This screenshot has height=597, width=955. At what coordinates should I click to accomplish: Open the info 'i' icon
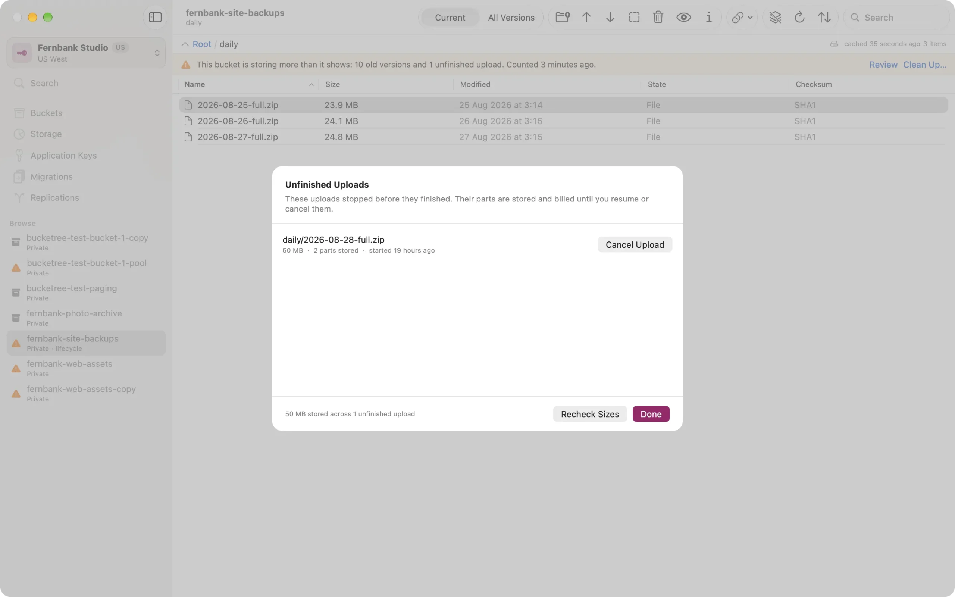[709, 18]
